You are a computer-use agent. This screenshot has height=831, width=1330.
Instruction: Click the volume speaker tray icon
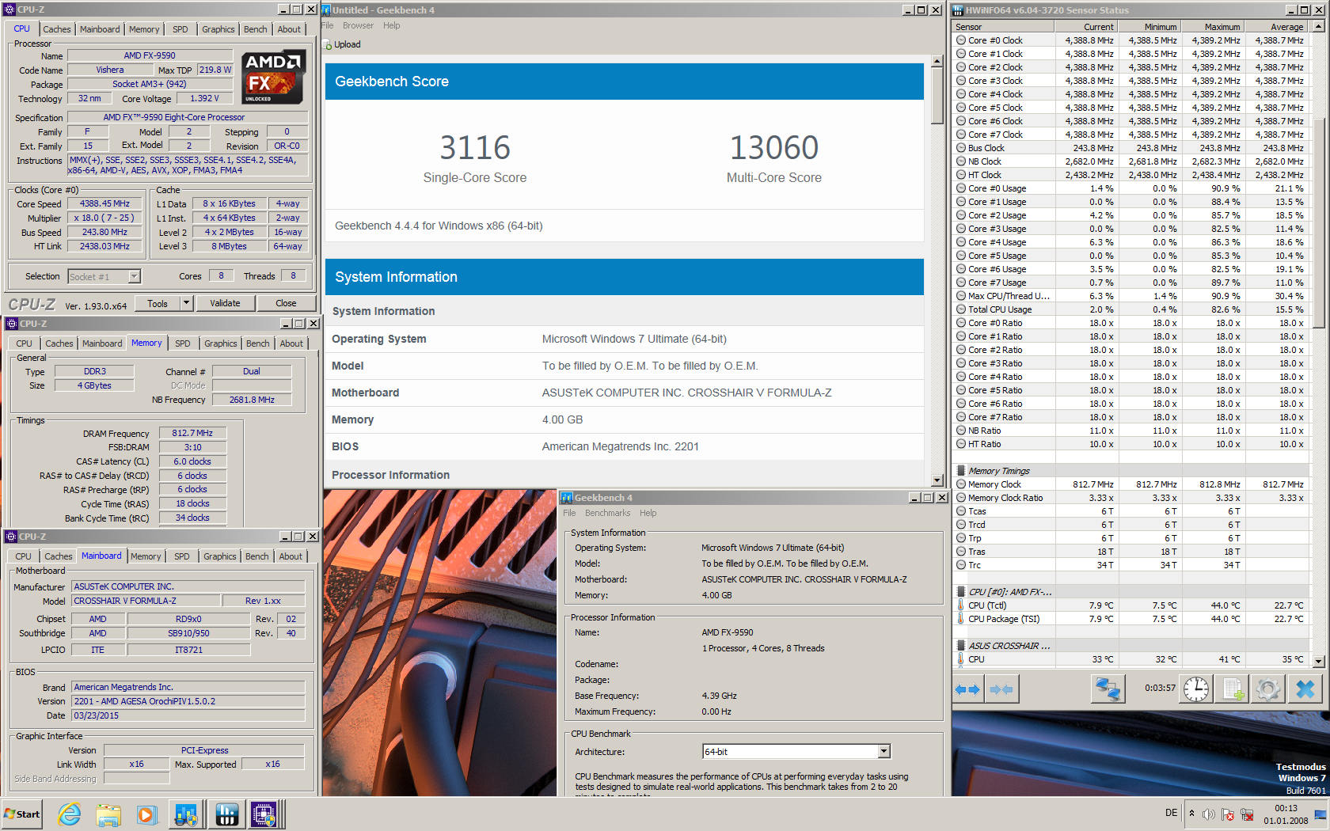pos(1208,814)
